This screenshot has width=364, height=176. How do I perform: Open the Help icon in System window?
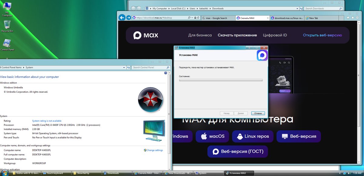tap(166, 73)
